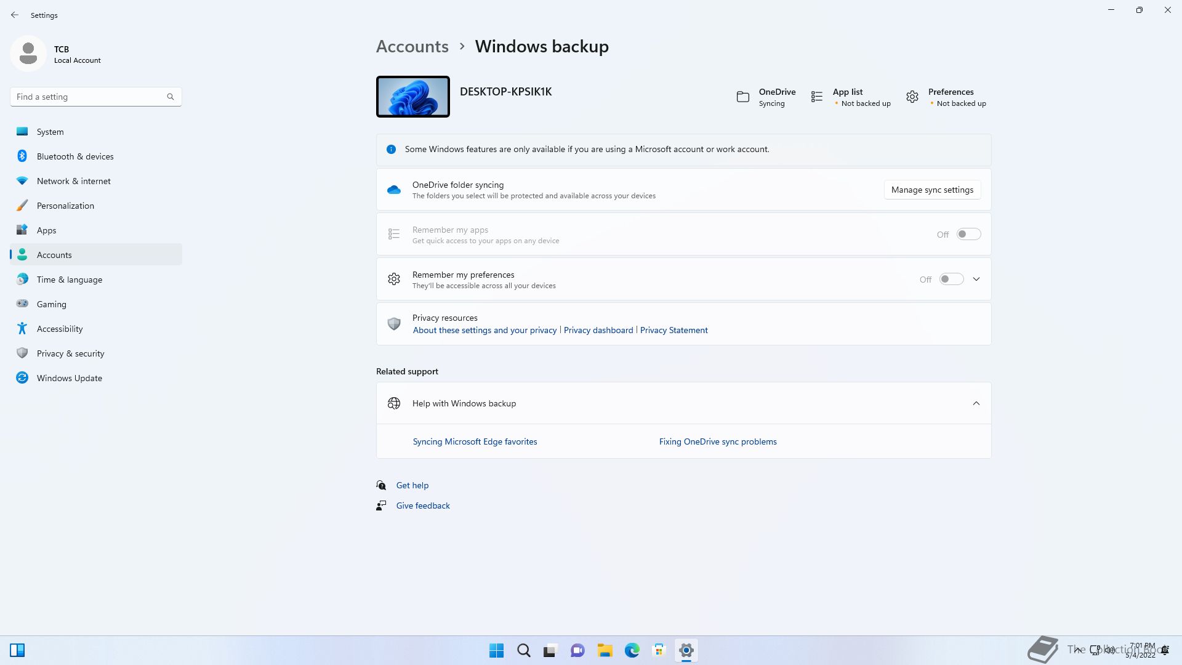
Task: Click the Local Account label
Action: (x=77, y=60)
